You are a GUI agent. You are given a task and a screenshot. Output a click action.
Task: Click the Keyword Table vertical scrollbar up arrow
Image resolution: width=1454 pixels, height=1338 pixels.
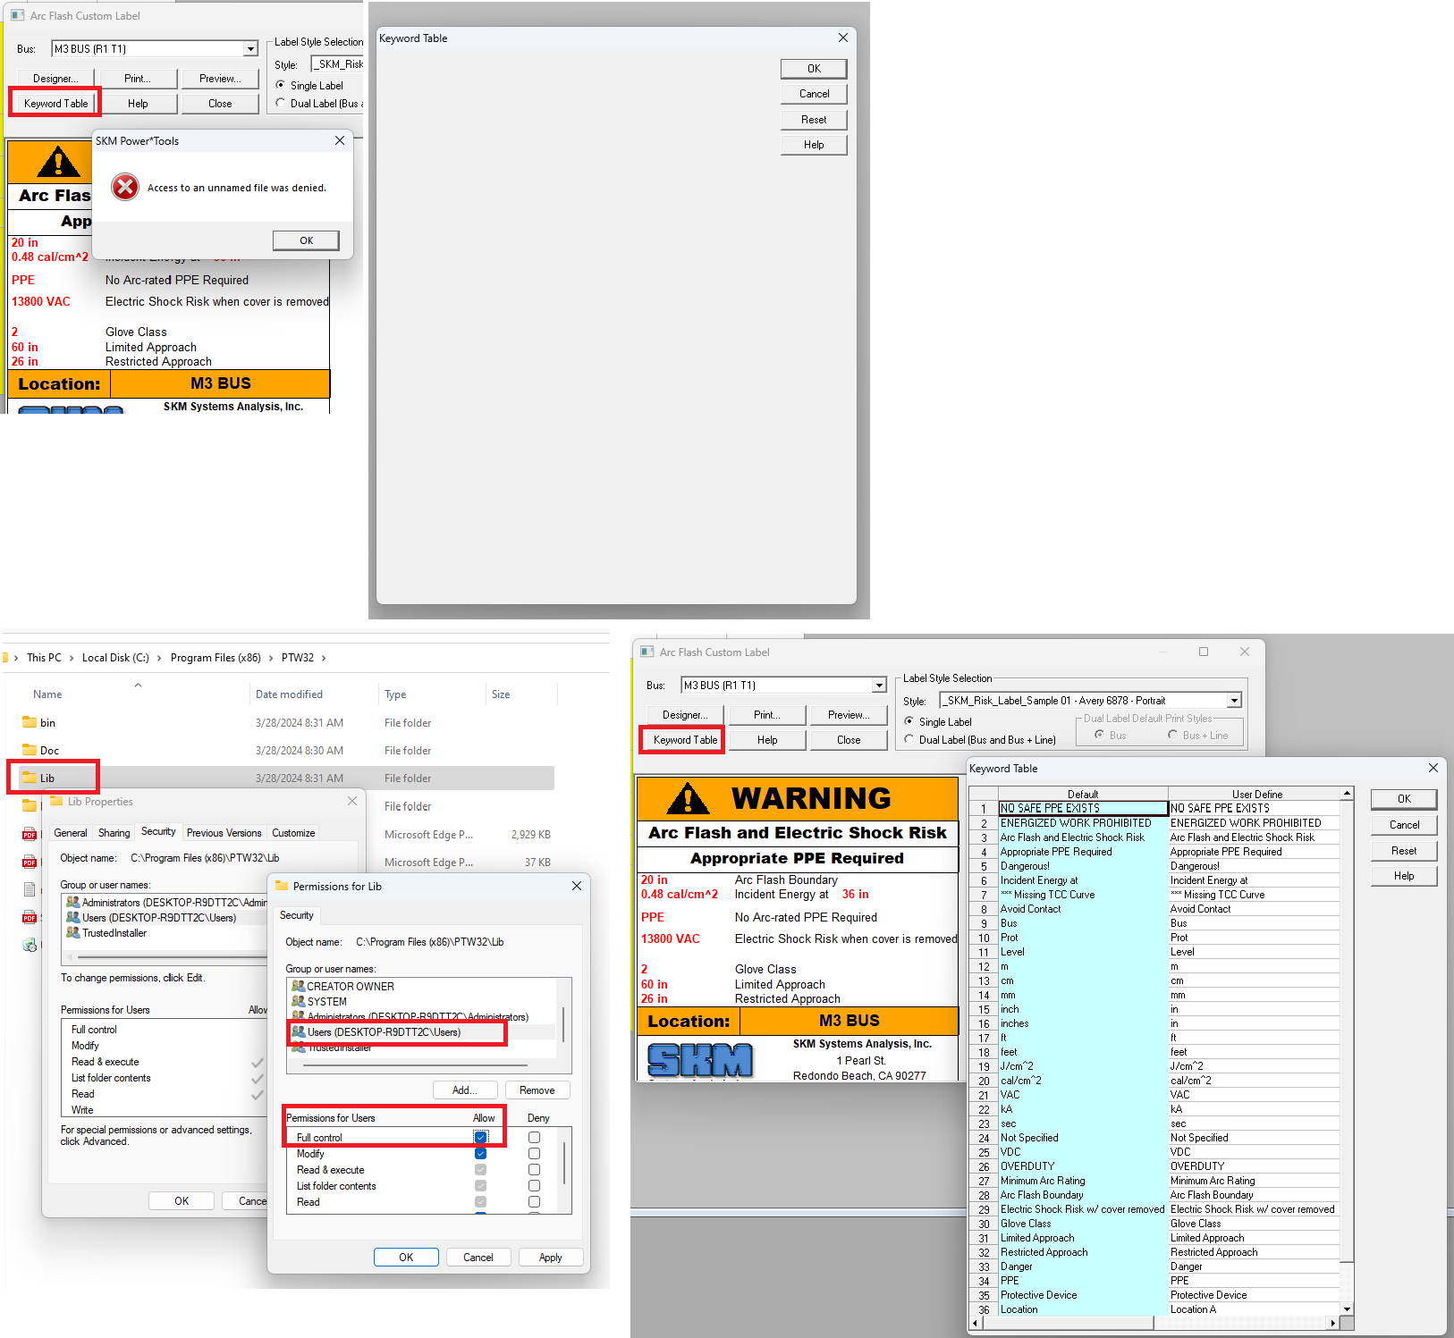[1347, 794]
